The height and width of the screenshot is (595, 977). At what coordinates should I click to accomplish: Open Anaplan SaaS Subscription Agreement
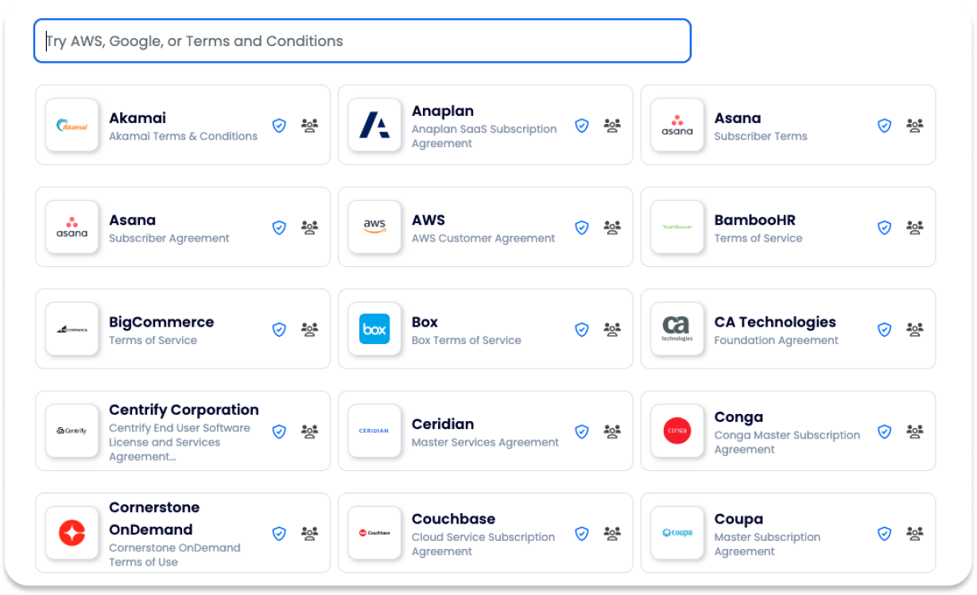click(x=484, y=136)
